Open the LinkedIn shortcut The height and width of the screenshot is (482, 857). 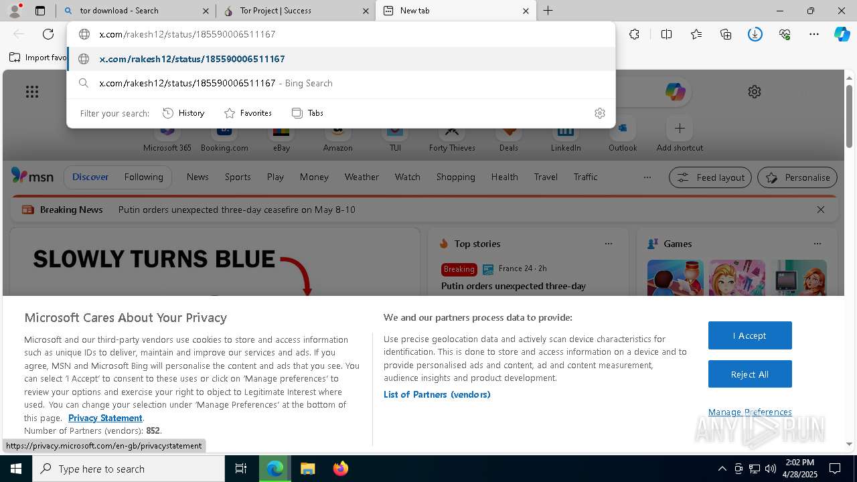pos(566,138)
